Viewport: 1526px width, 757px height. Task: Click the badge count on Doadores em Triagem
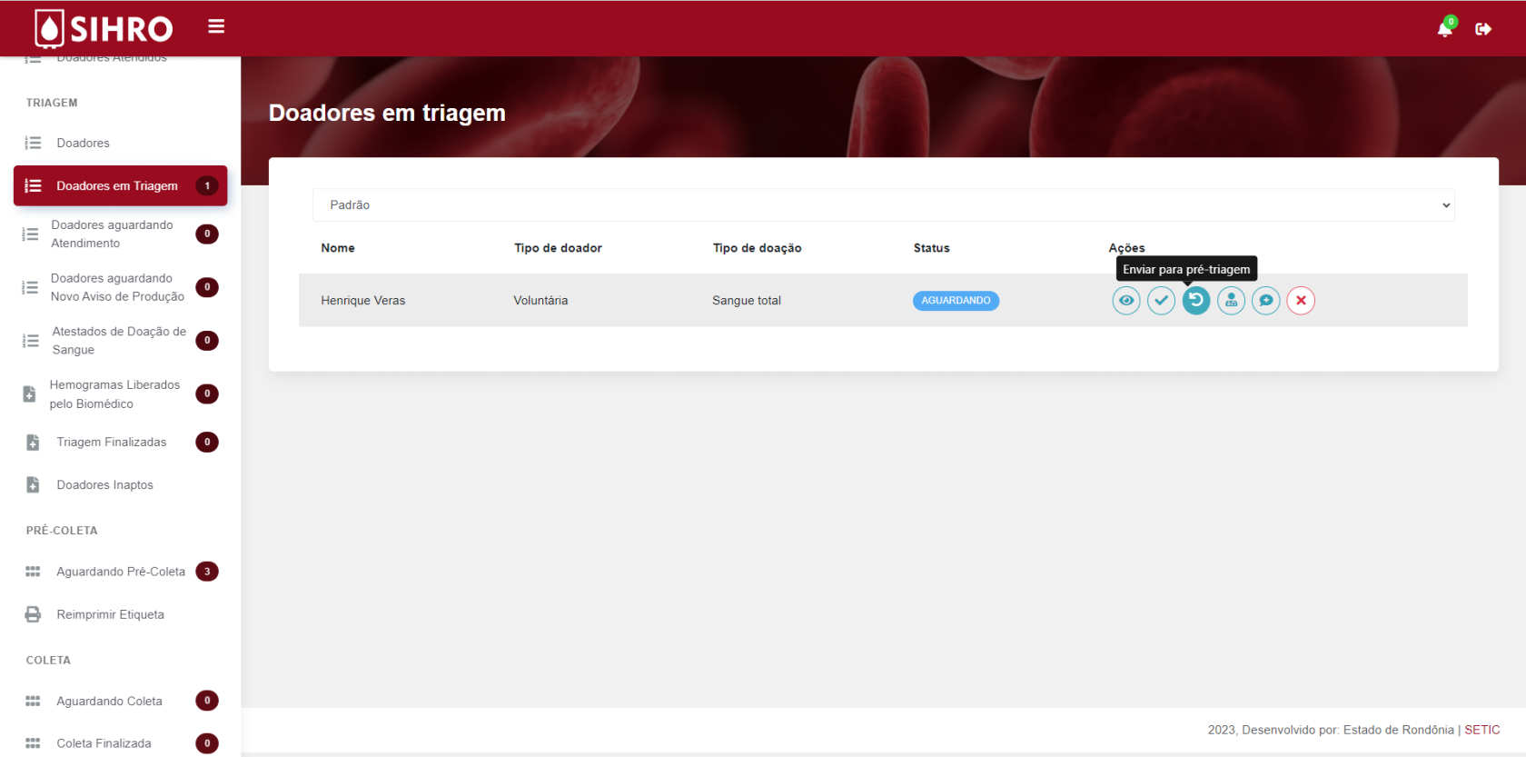(x=207, y=186)
